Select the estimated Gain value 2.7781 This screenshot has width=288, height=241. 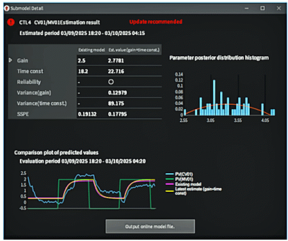[x=116, y=61]
